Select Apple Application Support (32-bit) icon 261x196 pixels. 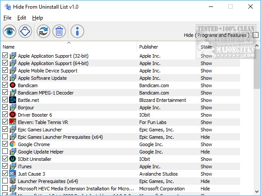click(x=13, y=56)
